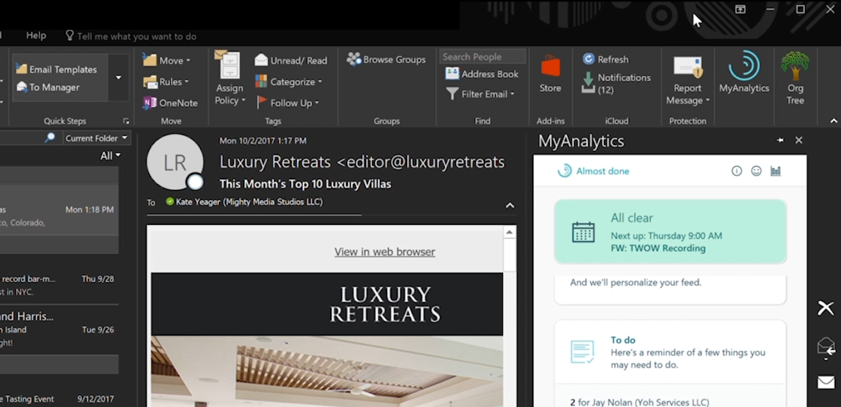Pin the MyAnalytics pane
The width and height of the screenshot is (841, 407).
pyautogui.click(x=780, y=140)
